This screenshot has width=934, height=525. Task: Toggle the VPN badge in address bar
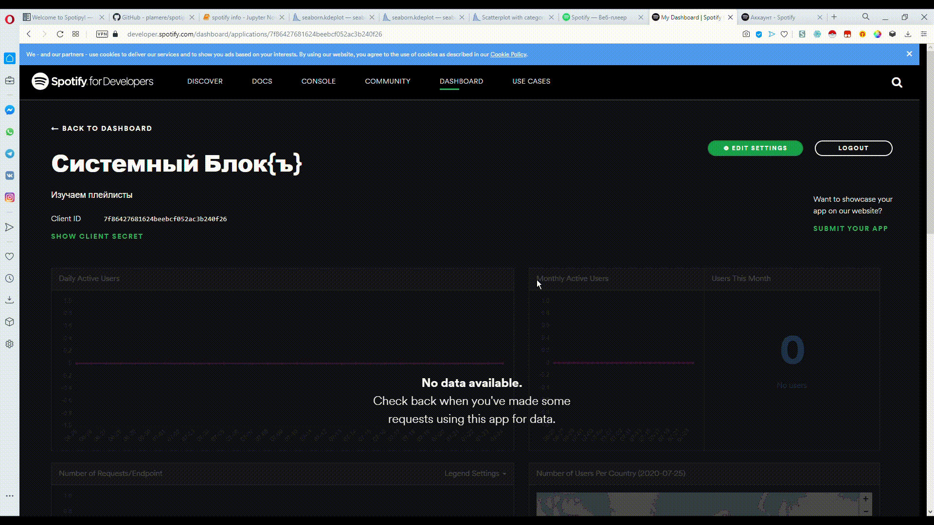pyautogui.click(x=102, y=34)
